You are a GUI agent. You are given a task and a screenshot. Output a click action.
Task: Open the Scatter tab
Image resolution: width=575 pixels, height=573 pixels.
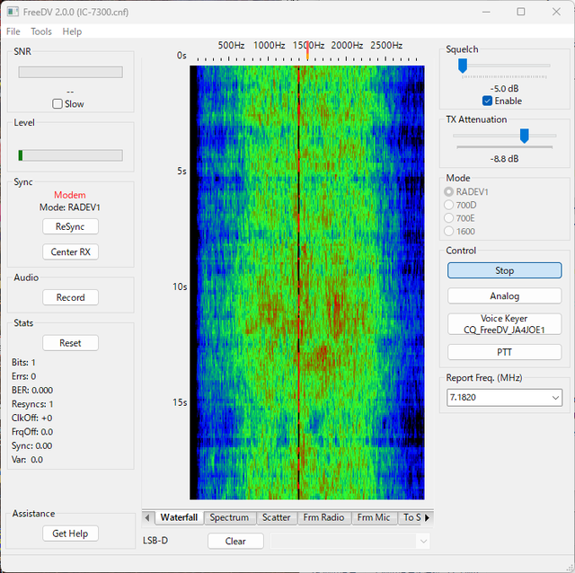pyautogui.click(x=276, y=517)
